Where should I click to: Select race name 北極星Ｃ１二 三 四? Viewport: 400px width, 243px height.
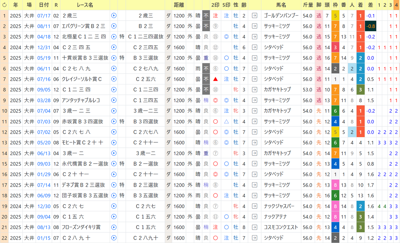[84, 37]
